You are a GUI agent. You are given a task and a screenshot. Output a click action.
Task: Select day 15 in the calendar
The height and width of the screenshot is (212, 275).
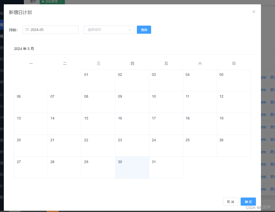pyautogui.click(x=98, y=124)
